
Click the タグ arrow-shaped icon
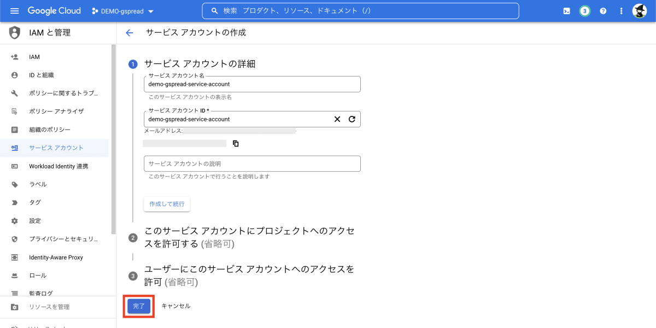15,202
